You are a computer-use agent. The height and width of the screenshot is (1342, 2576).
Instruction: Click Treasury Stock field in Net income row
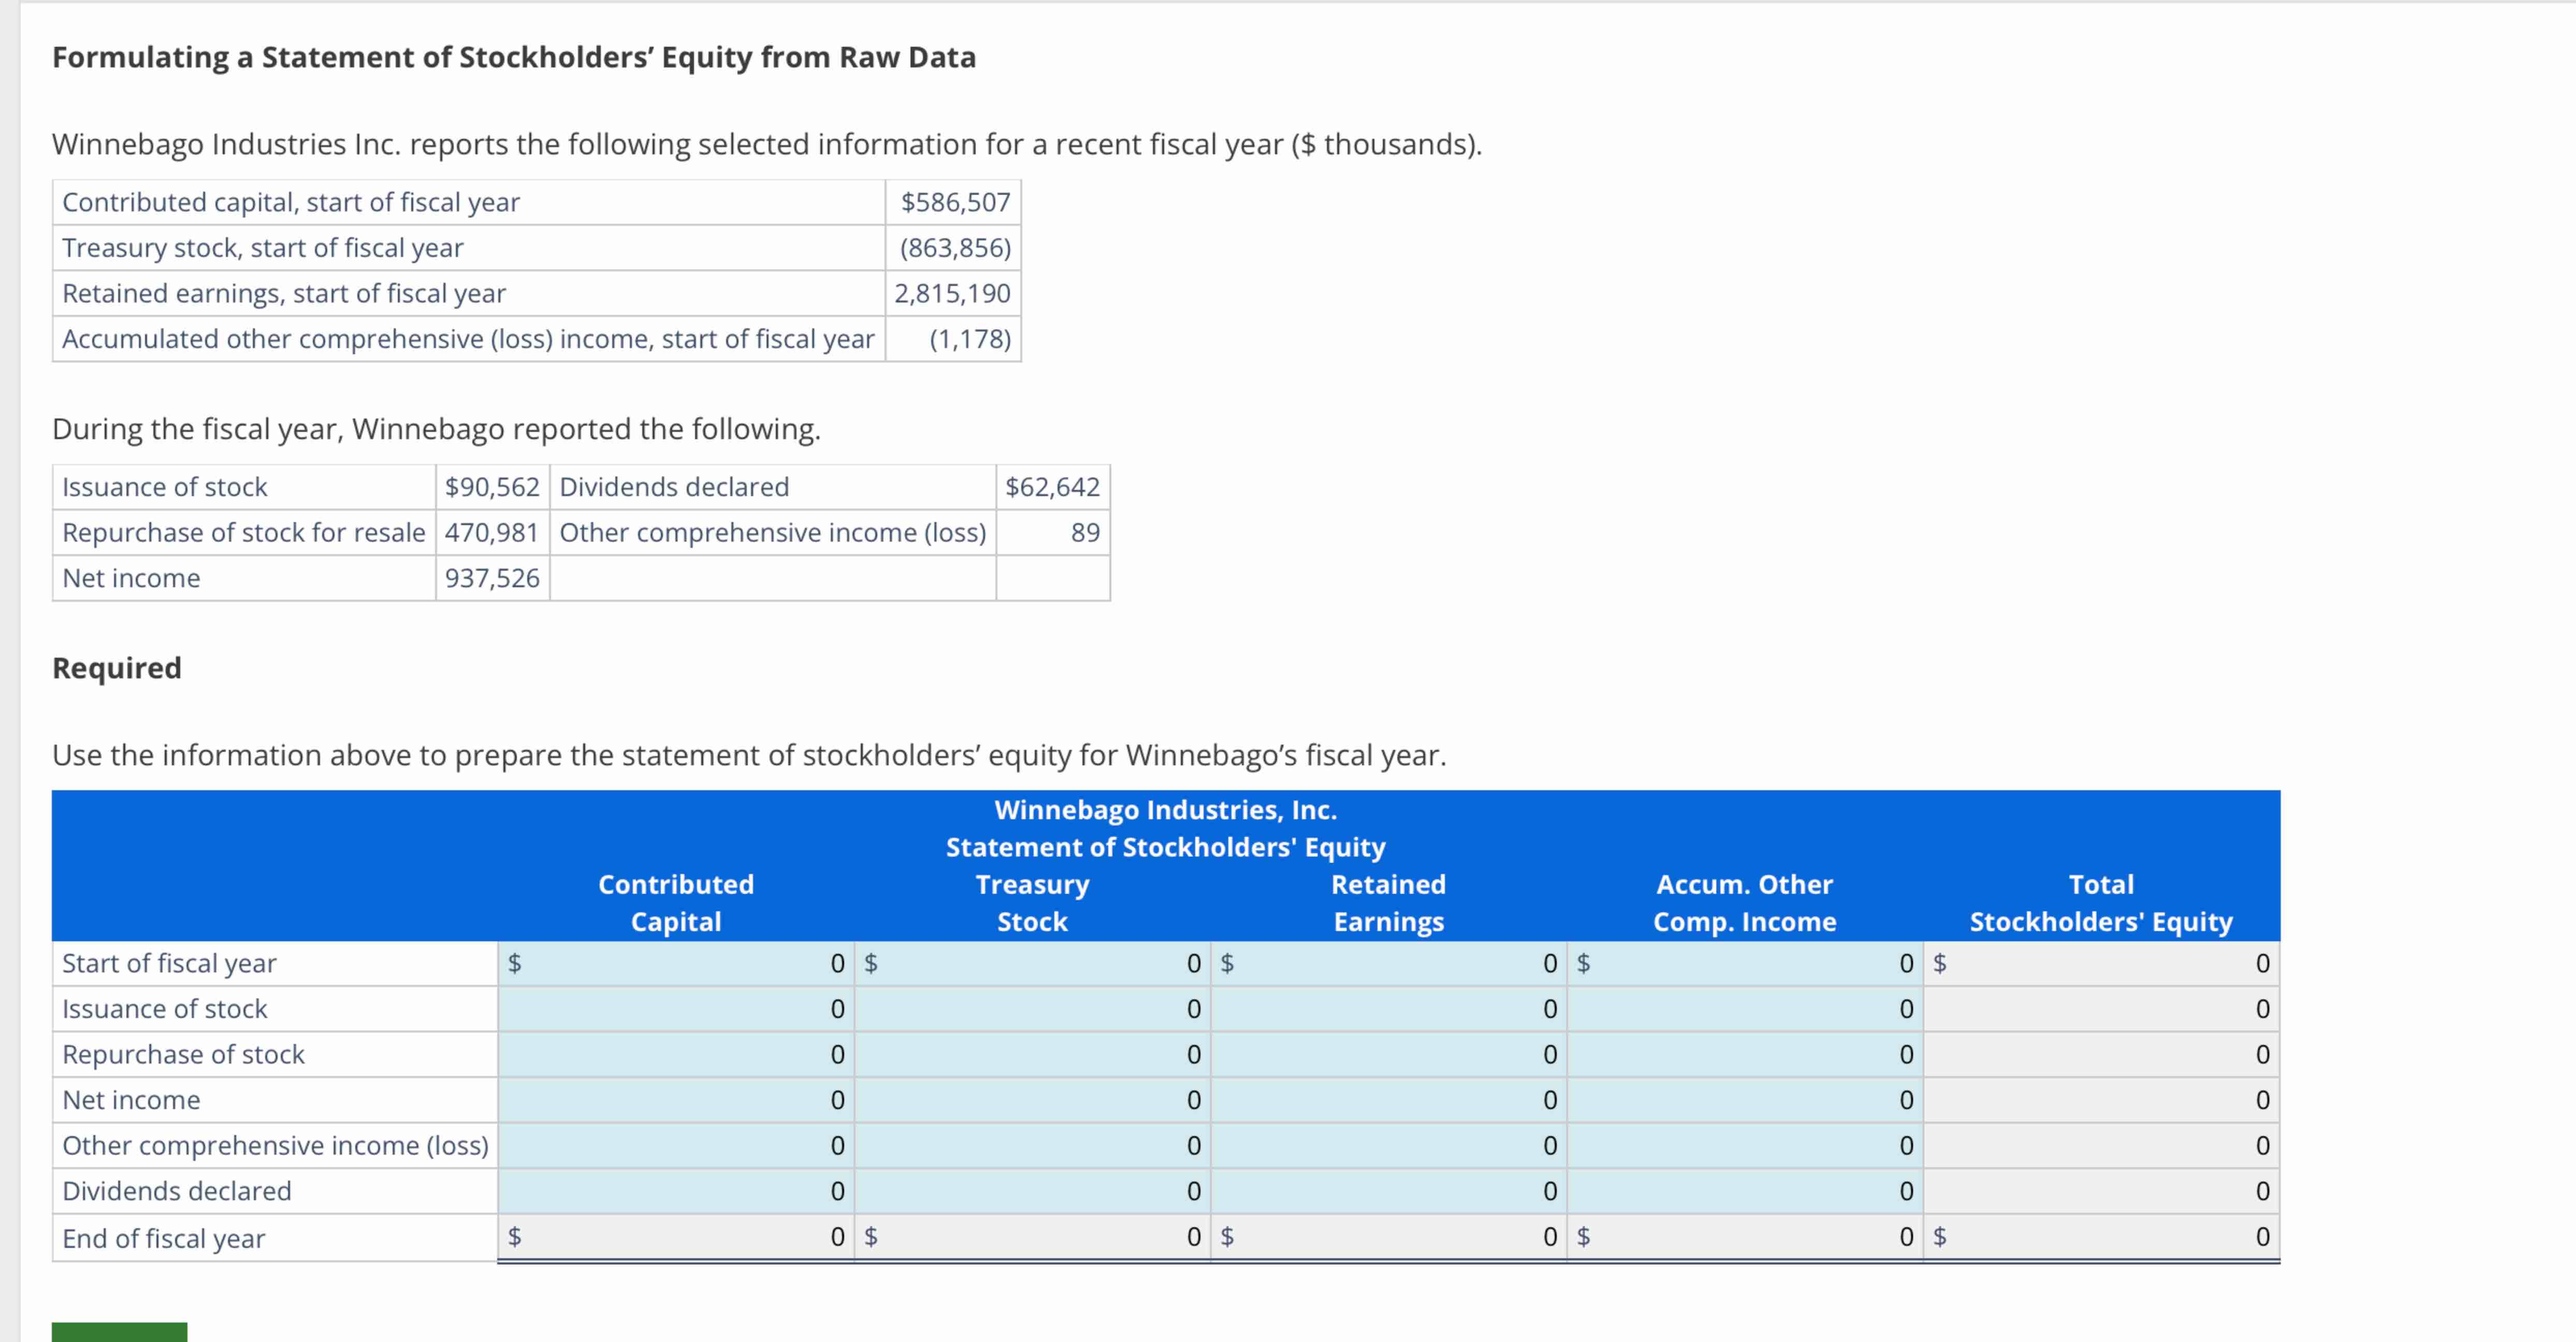pos(1032,1100)
